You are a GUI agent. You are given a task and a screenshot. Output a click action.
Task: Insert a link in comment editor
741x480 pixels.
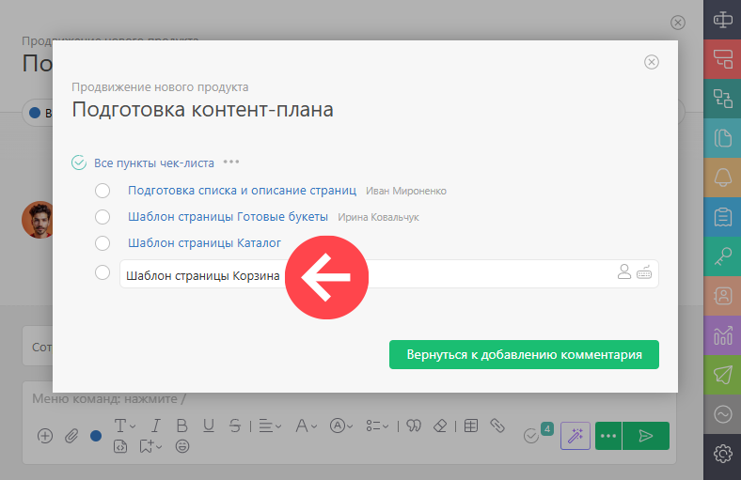point(497,426)
